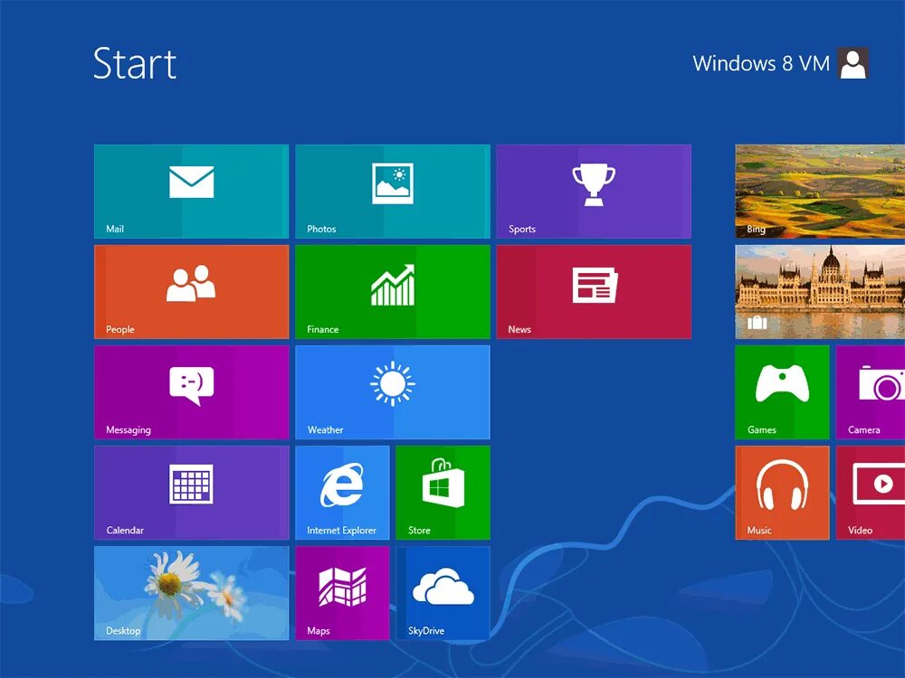Open the Music headphones tile
Screen dimensions: 905x678
point(782,493)
